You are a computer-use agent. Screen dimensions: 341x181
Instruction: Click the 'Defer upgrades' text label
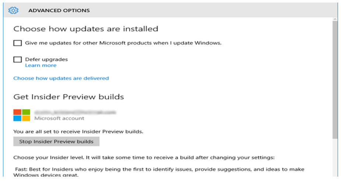pyautogui.click(x=46, y=59)
